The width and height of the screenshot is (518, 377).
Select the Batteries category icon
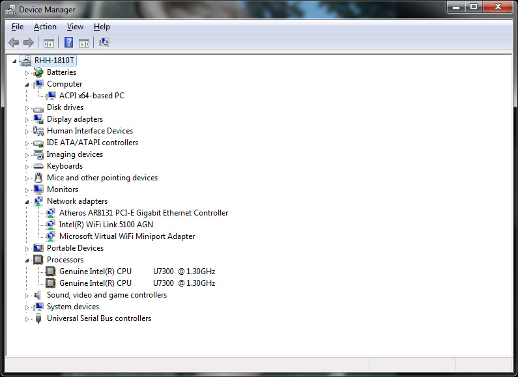tap(38, 72)
